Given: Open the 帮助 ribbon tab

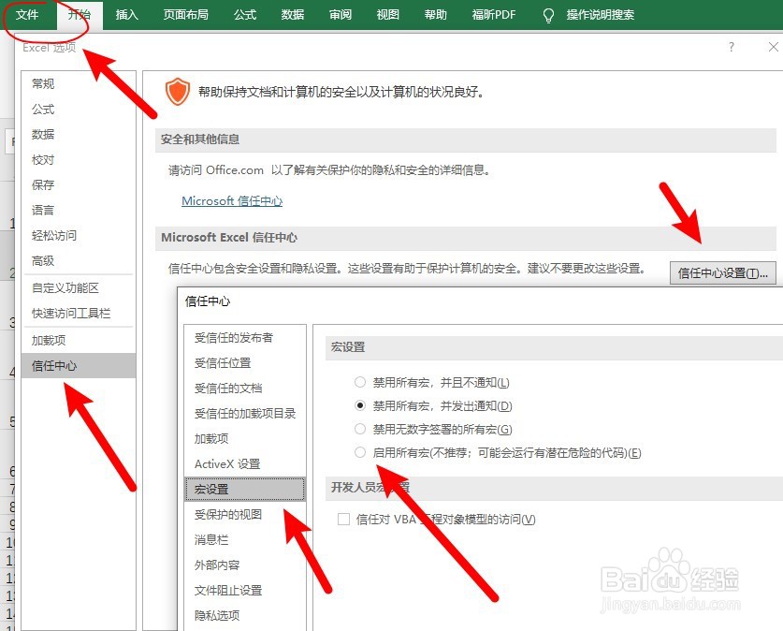Looking at the screenshot, I should (435, 14).
